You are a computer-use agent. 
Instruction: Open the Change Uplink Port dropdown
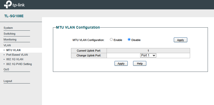pyautogui.click(x=148, y=55)
